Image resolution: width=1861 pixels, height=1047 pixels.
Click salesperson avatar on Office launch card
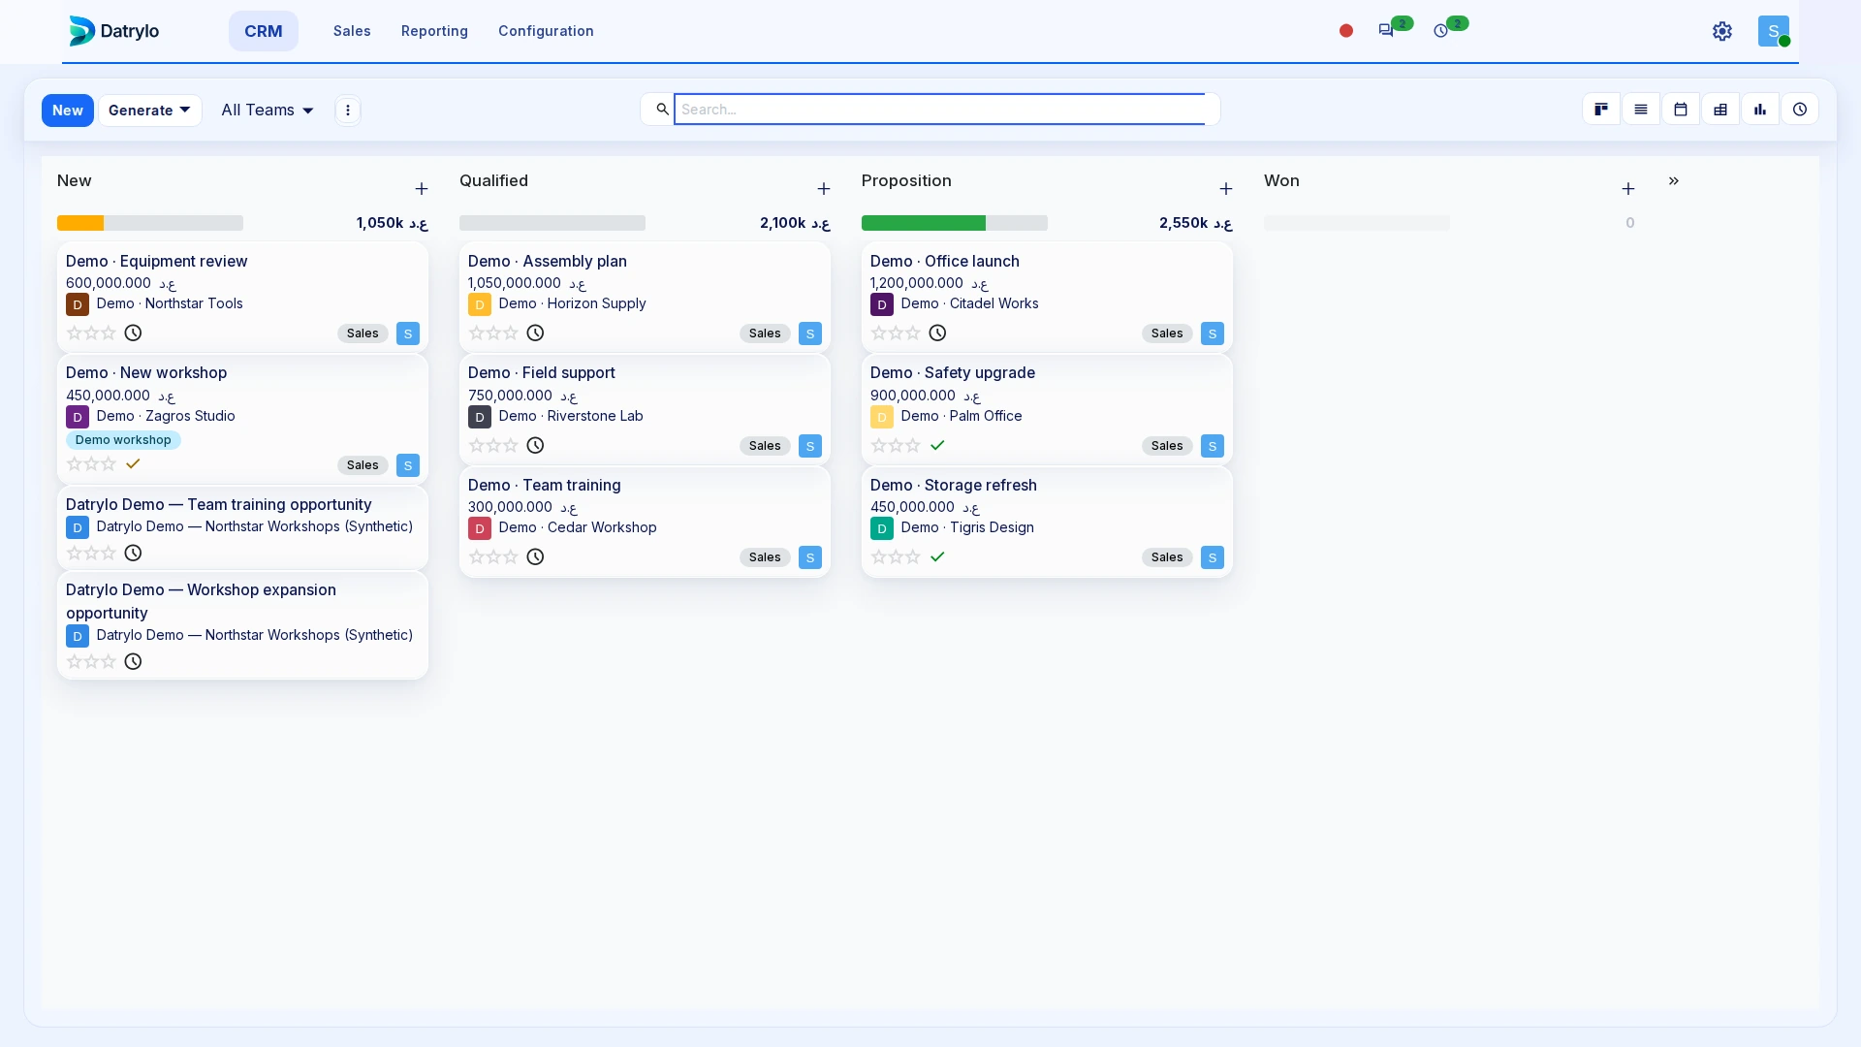click(1213, 334)
